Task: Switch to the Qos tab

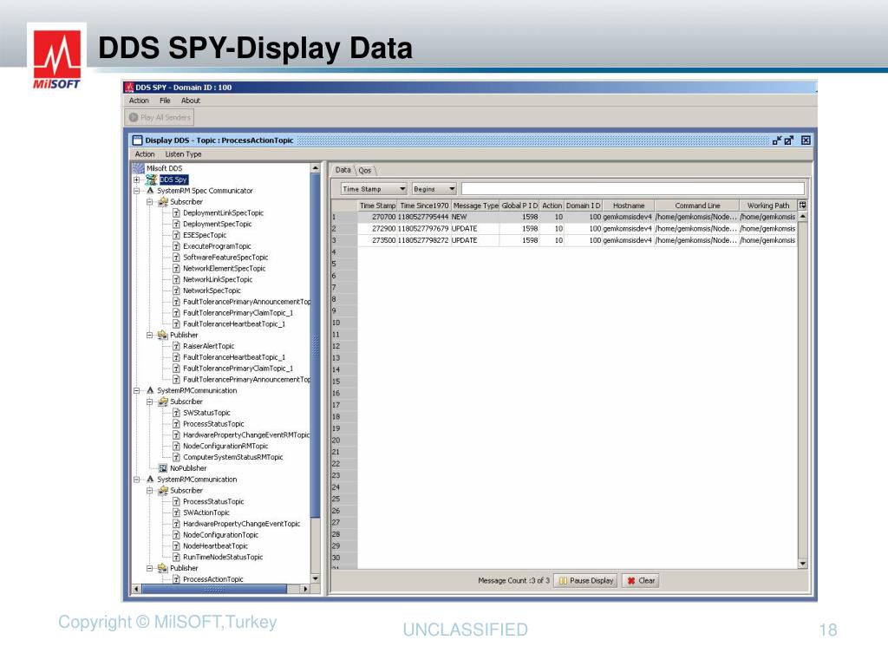Action: point(365,171)
